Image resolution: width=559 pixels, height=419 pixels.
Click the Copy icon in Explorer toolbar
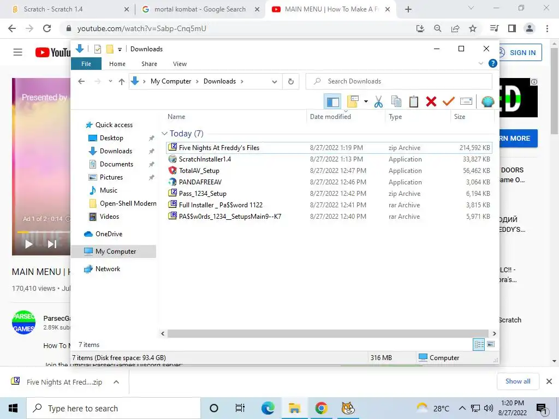pos(396,101)
